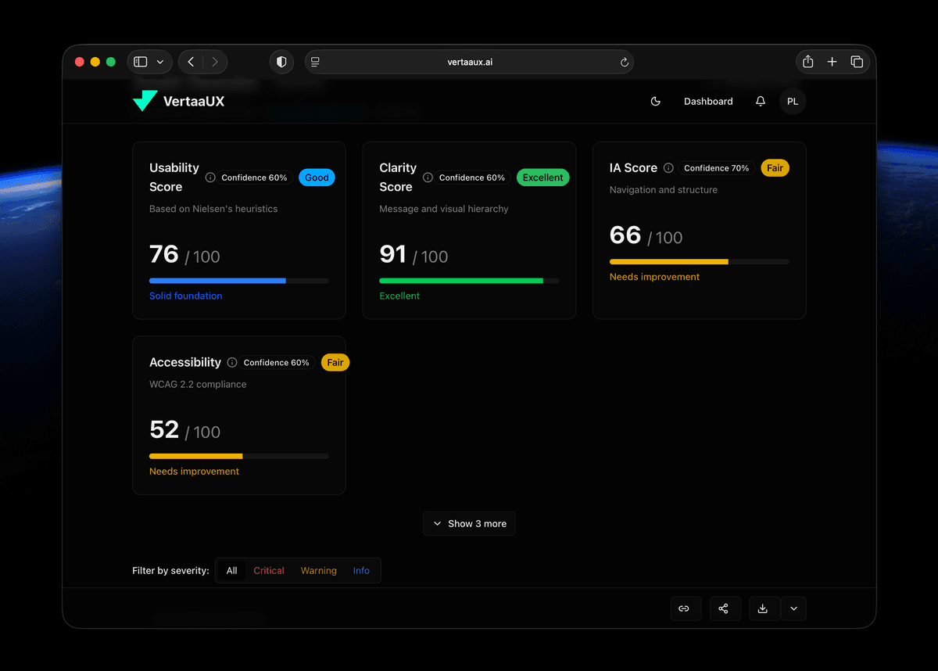The height and width of the screenshot is (671, 938).
Task: Download the report with the download icon
Action: 764,608
